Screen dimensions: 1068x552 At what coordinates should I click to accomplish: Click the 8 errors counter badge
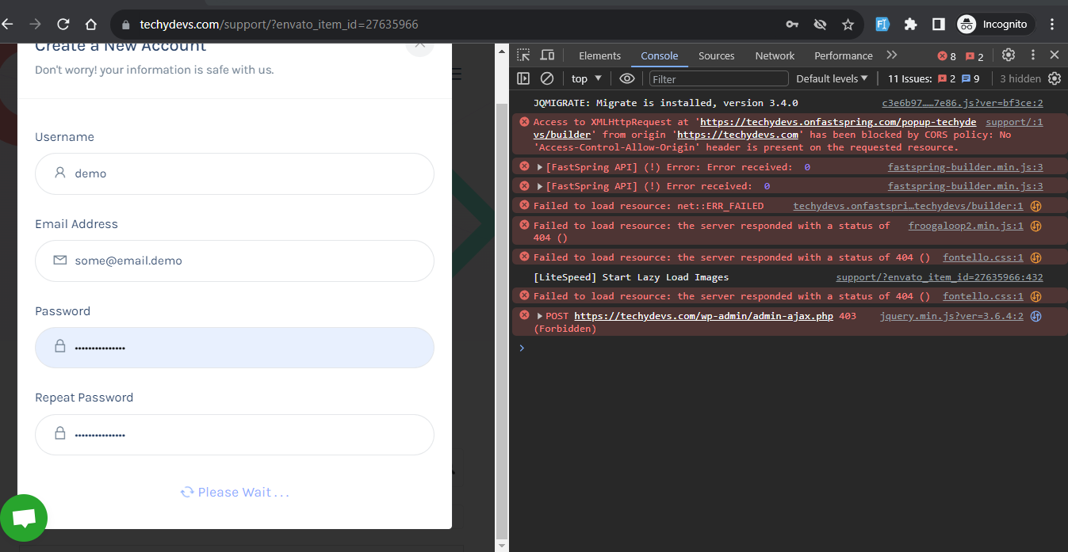coord(947,56)
